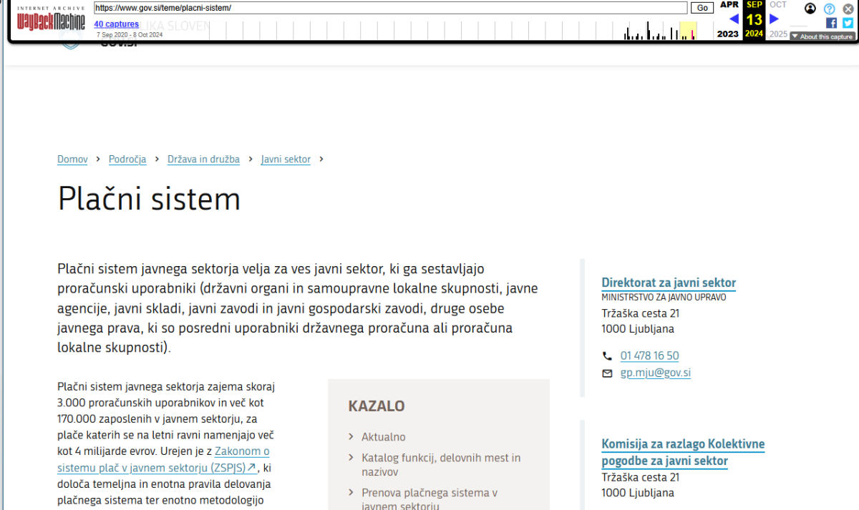Click the chevron before Aktualno
This screenshot has width=859, height=510.
(x=351, y=437)
